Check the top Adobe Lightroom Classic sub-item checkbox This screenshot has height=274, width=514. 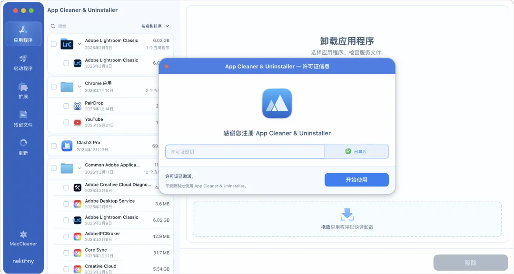click(x=66, y=63)
